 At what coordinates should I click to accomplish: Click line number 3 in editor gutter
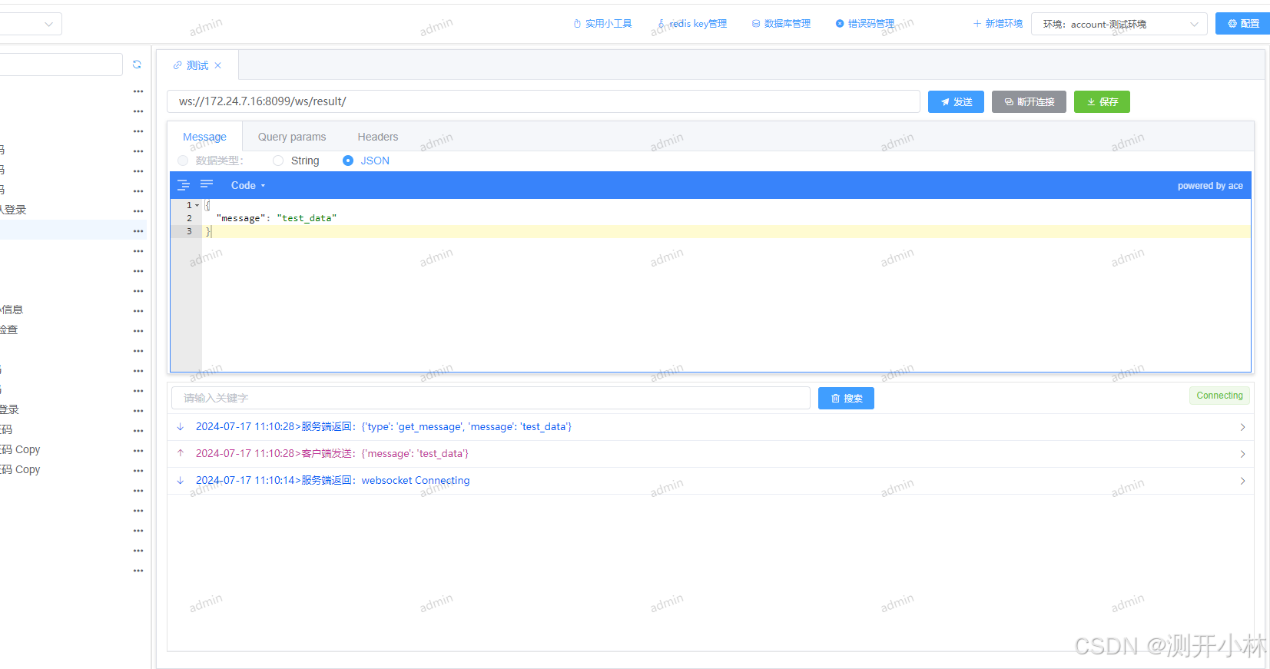click(189, 231)
